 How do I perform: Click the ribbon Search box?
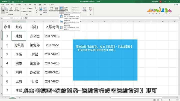pyautogui.click(x=51, y=4)
